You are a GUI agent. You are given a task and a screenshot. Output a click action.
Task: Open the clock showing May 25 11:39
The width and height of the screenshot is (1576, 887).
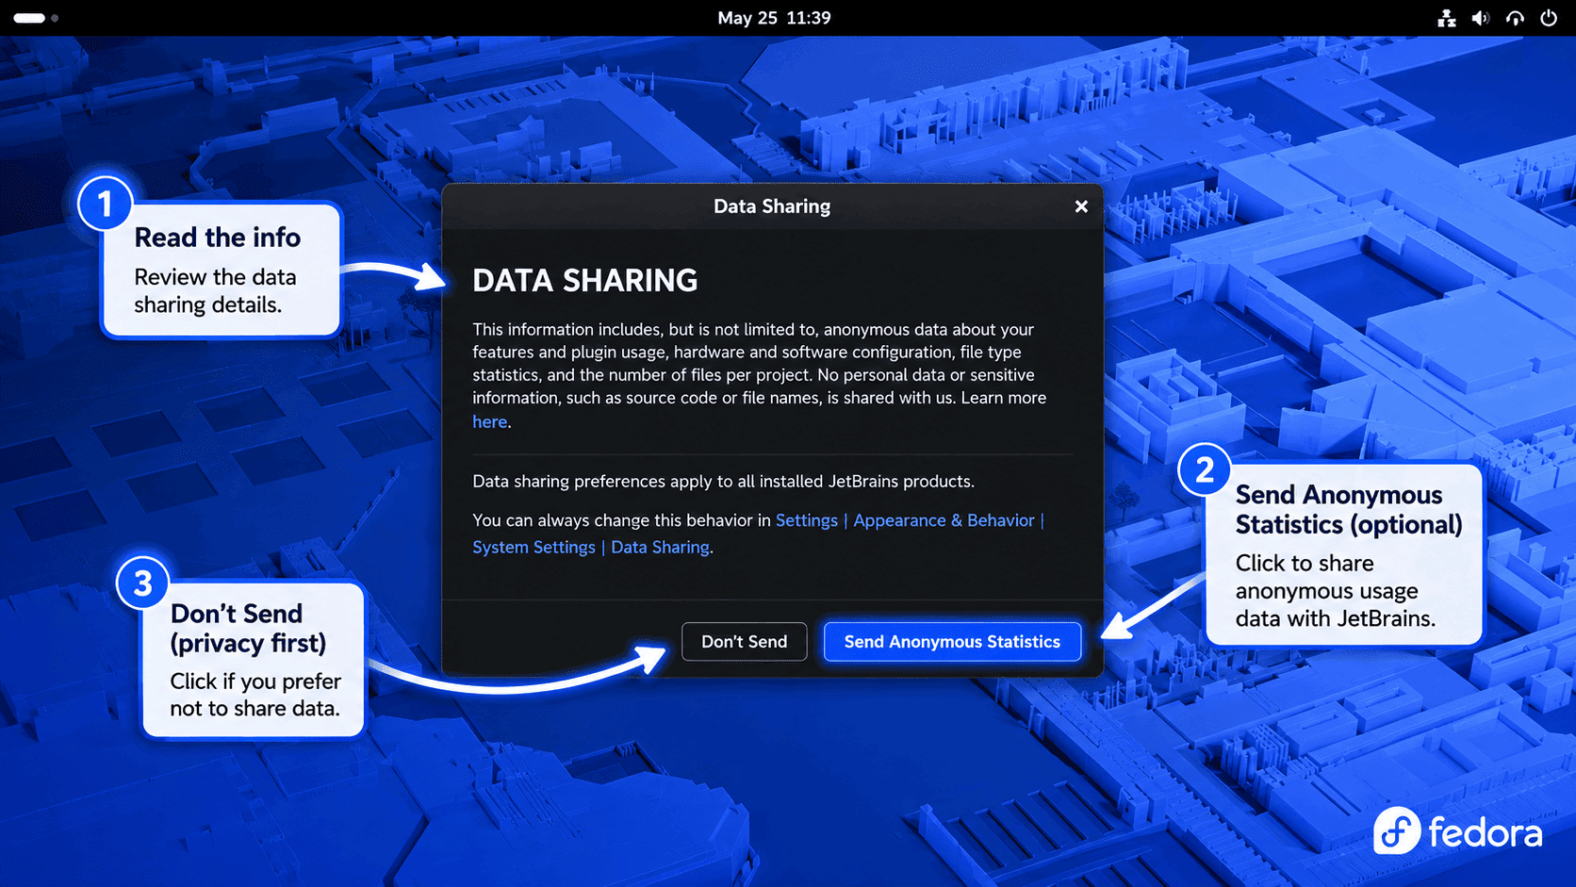coord(774,18)
